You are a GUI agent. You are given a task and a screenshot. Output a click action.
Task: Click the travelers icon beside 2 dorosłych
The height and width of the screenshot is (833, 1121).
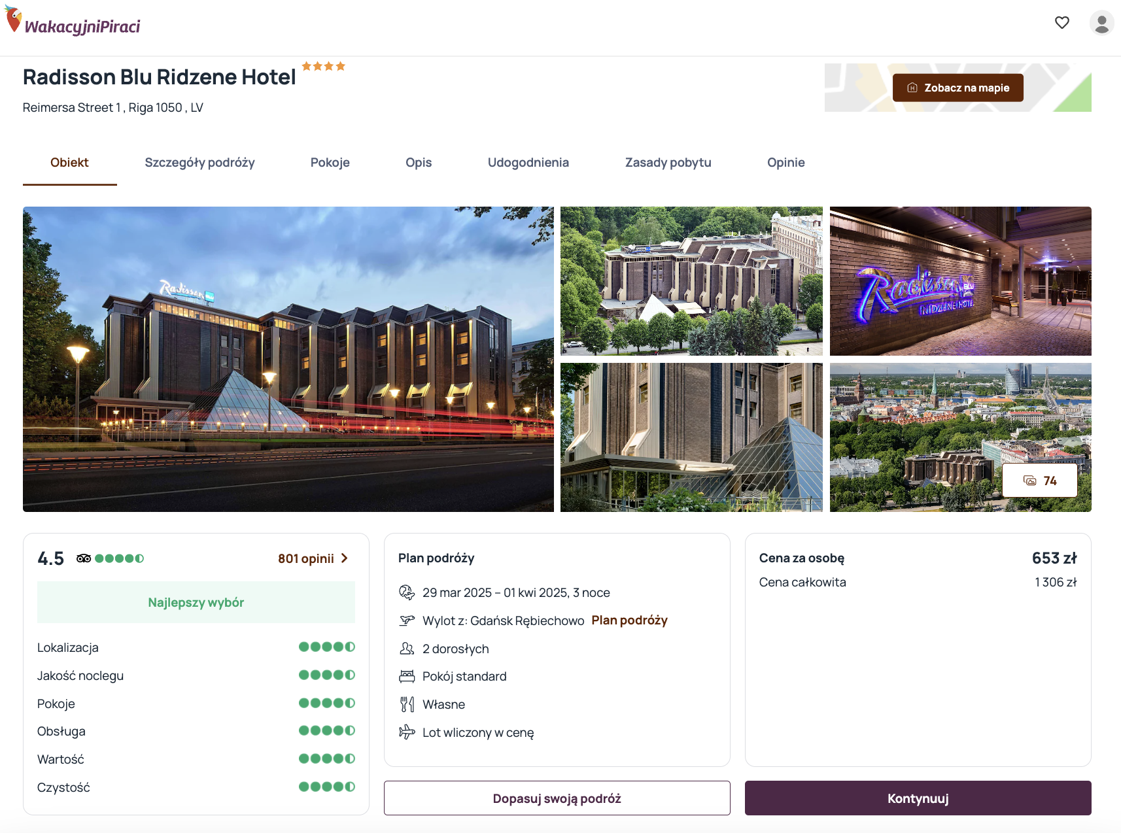point(407,649)
